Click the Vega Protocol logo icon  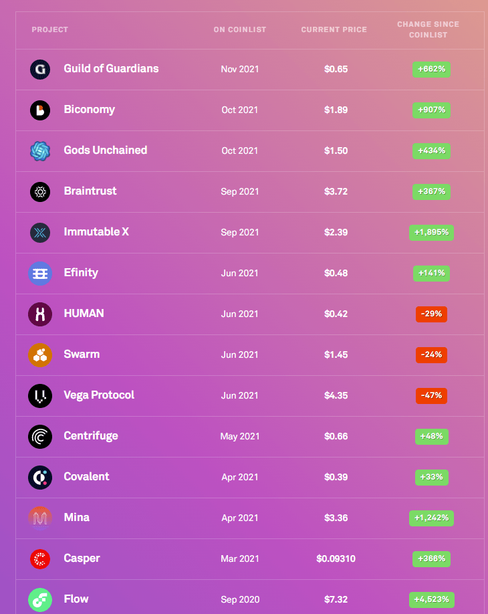click(x=40, y=396)
